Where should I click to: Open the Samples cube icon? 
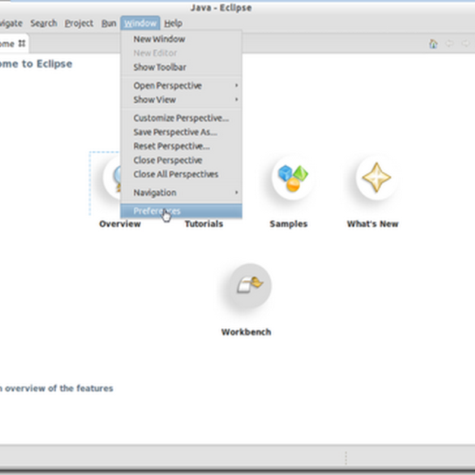click(x=293, y=178)
